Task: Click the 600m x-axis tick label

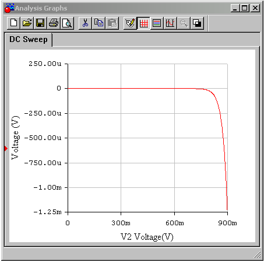Action: coord(175,223)
